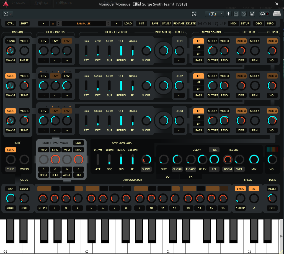Click the STEP 1 arpeggiator knob
The height and width of the screenshot is (254, 284).
point(43,198)
